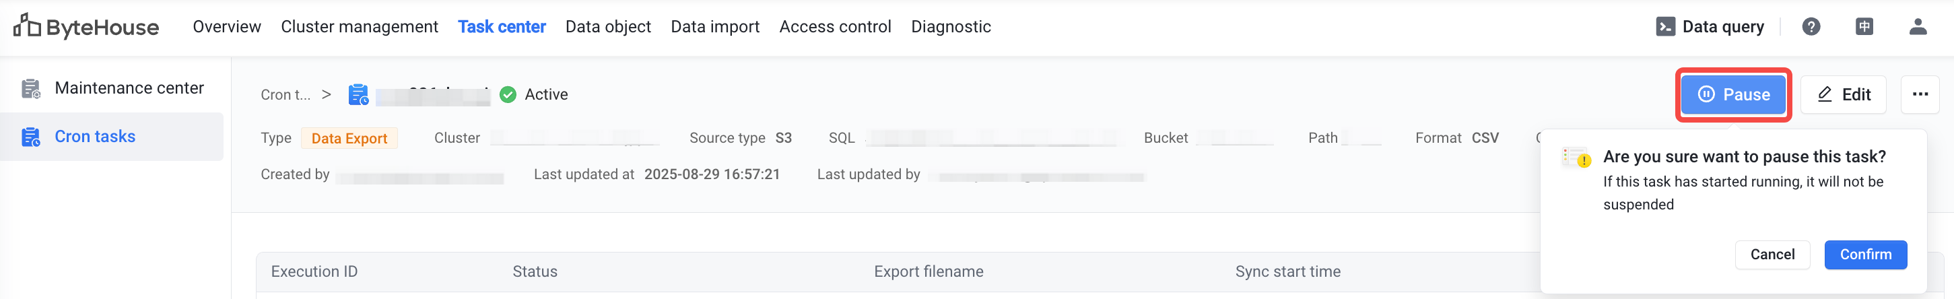Click the cron task document icon in breadcrumb

pyautogui.click(x=358, y=95)
